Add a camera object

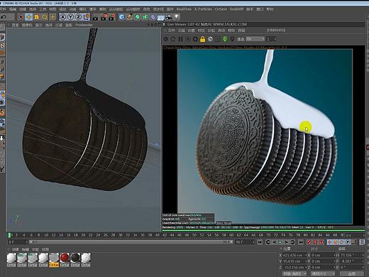(169, 17)
